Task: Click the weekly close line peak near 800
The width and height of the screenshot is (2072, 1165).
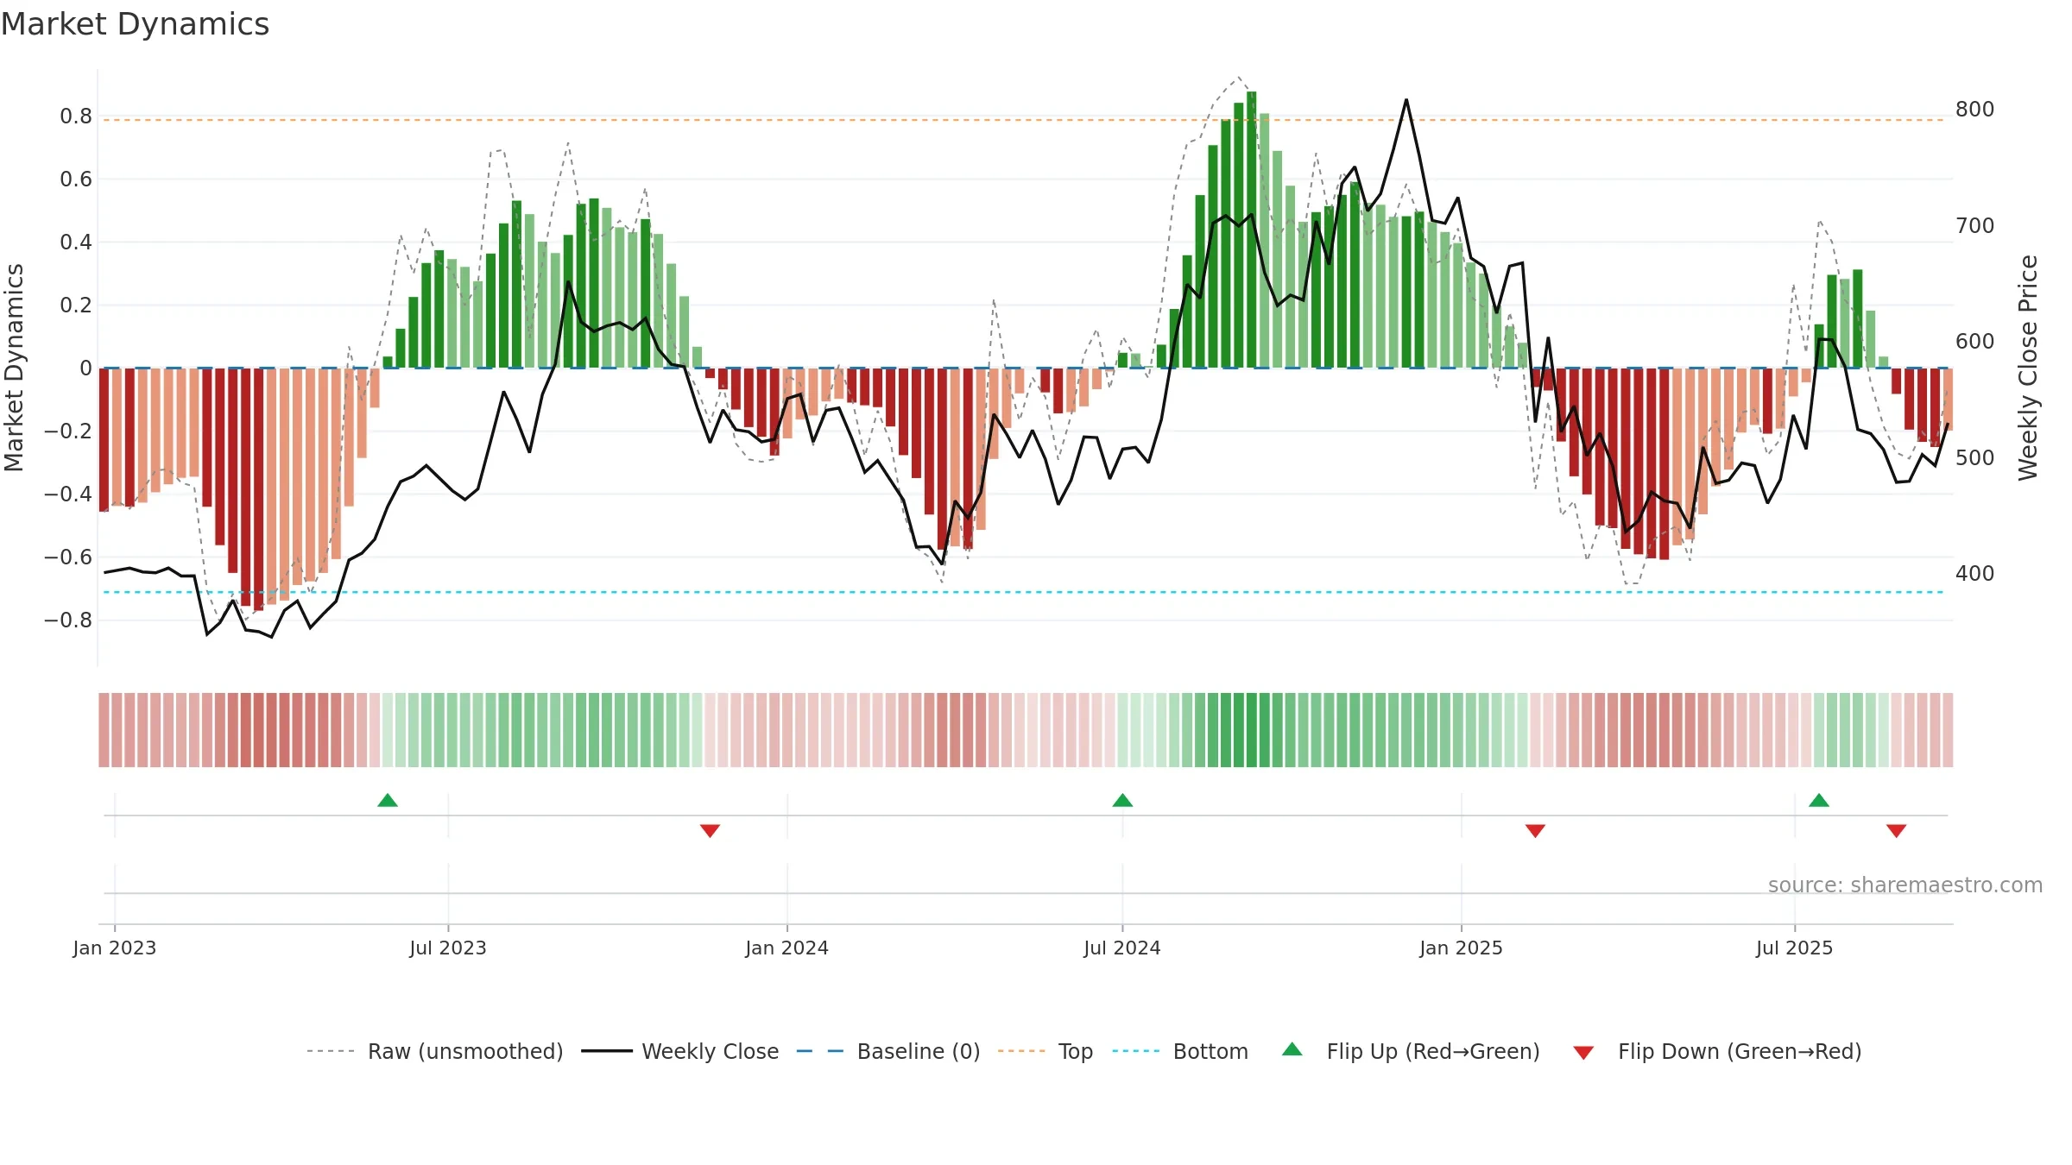Action: [x=1406, y=100]
